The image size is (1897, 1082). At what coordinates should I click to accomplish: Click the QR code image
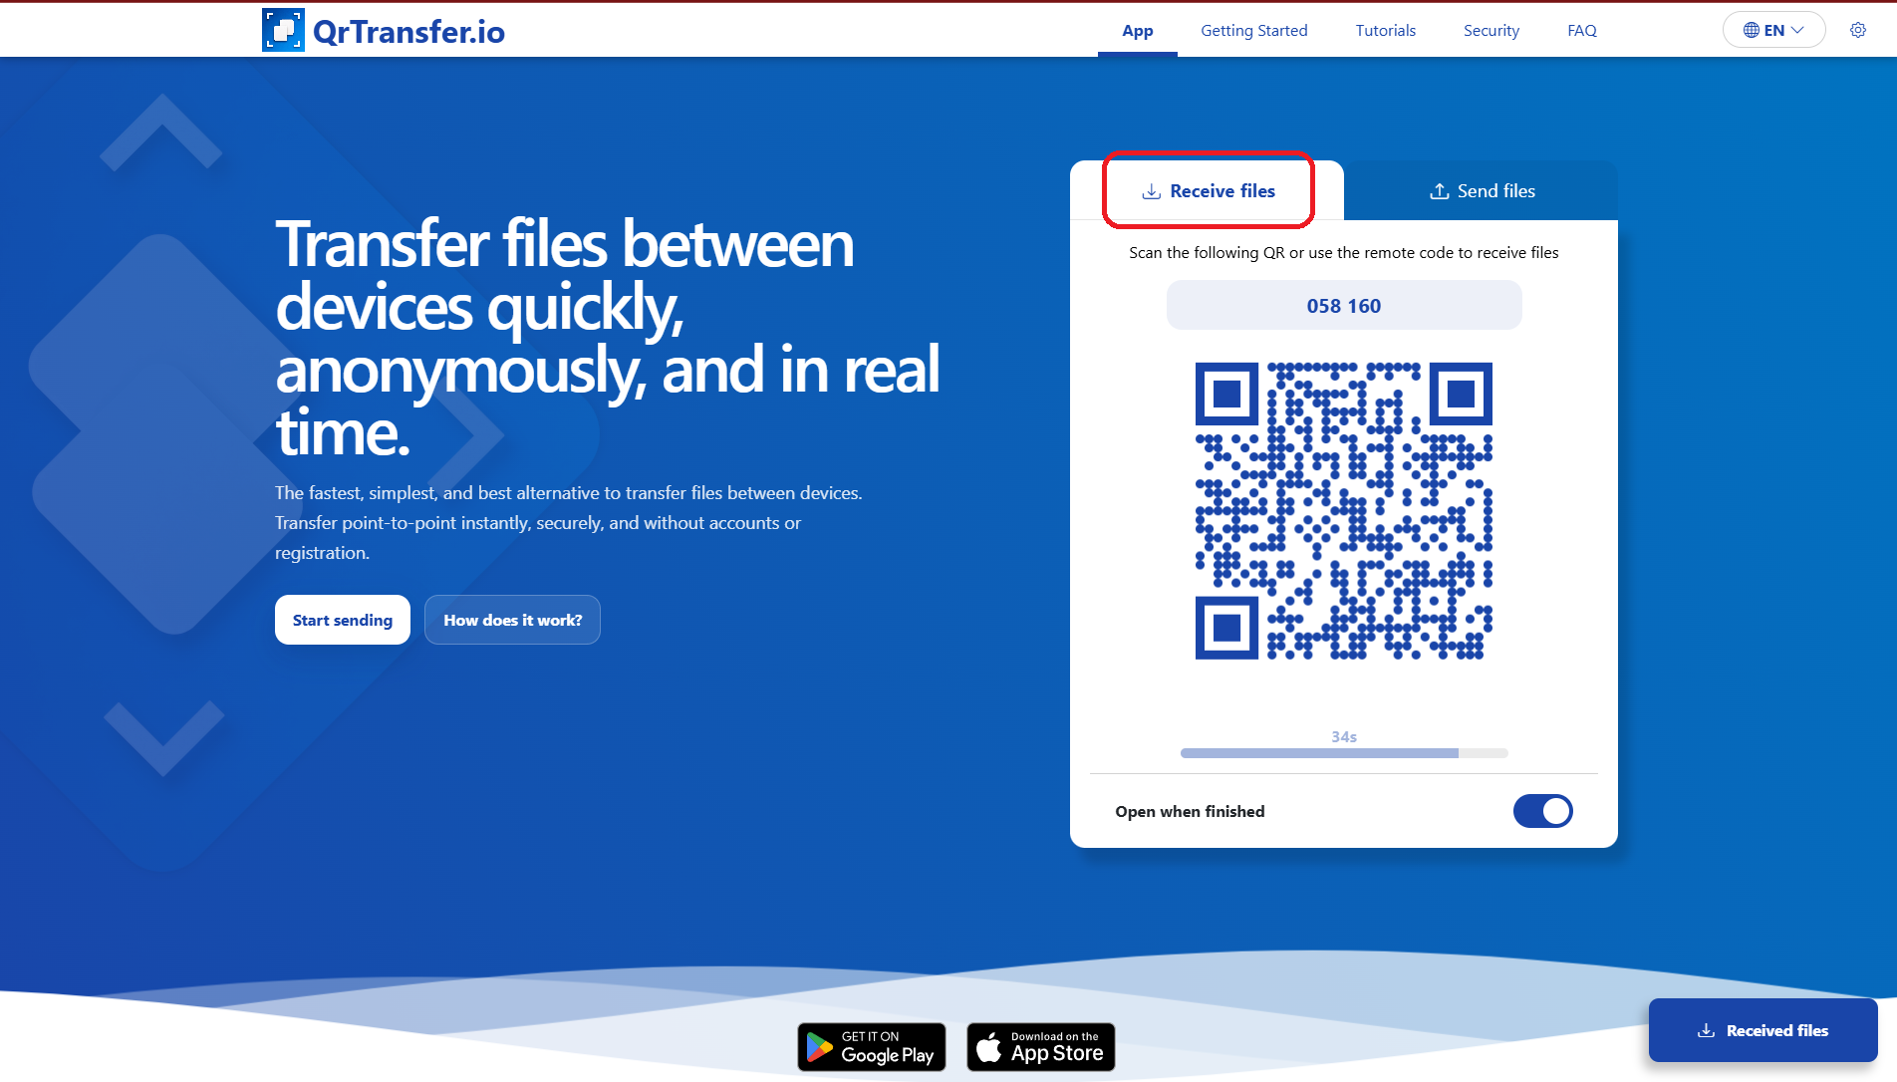(1343, 510)
